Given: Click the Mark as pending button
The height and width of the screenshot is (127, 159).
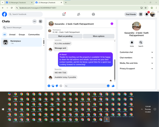Looking at the screenshot, I should (x=65, y=36).
